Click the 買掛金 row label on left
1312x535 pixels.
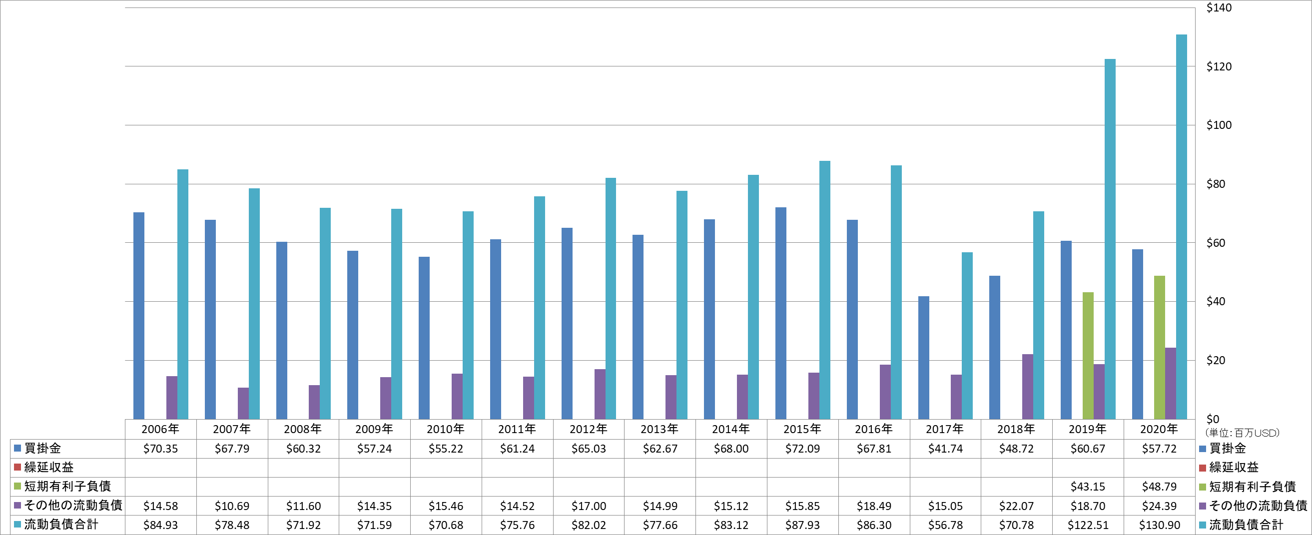43,449
